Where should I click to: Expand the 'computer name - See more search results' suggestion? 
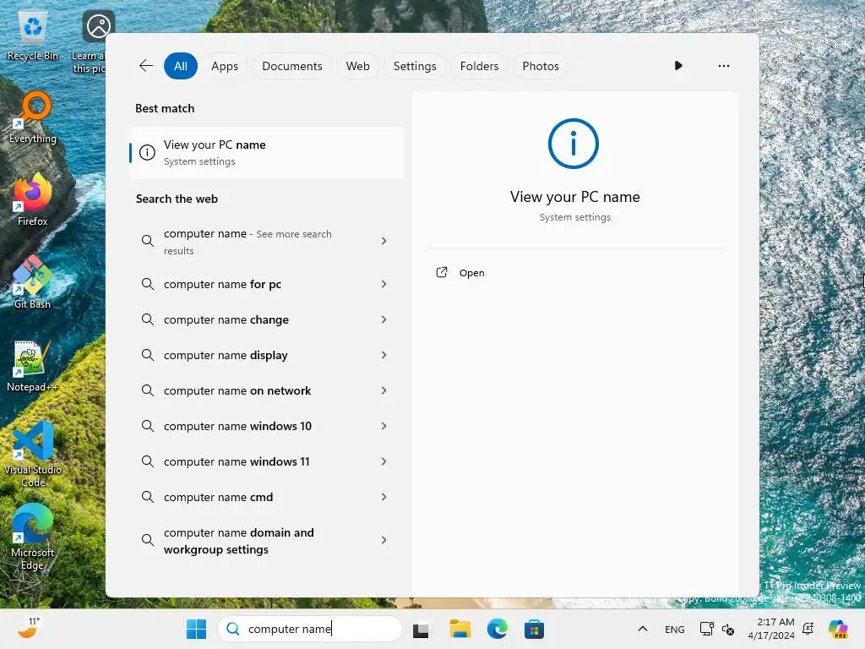click(x=384, y=241)
